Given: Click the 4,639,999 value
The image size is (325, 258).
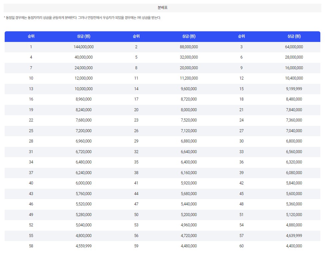Looking at the screenshot, I should pyautogui.click(x=294, y=236).
